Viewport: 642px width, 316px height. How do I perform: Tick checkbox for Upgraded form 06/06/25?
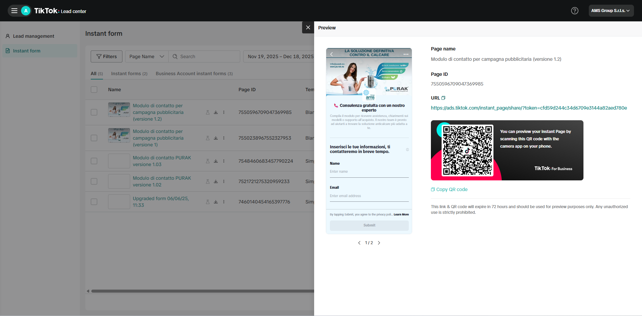tap(94, 202)
